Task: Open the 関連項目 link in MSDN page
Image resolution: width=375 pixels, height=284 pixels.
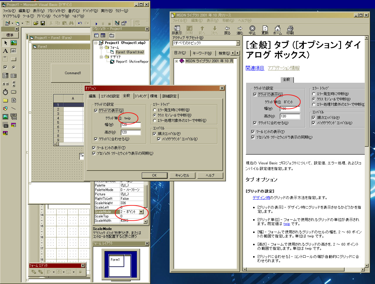Action: [x=255, y=68]
